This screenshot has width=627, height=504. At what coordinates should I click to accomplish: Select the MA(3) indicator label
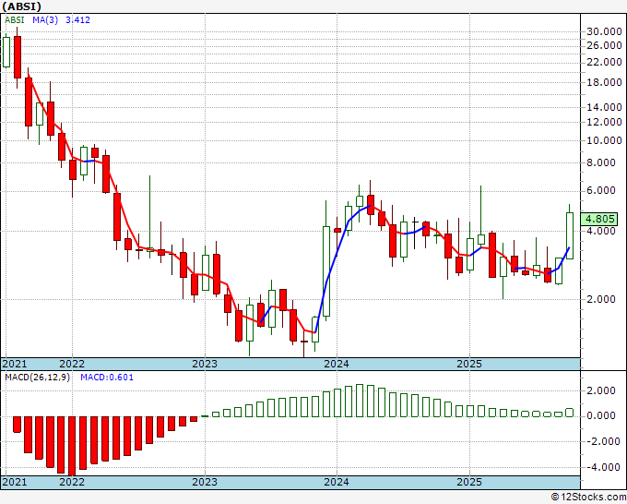coord(45,19)
